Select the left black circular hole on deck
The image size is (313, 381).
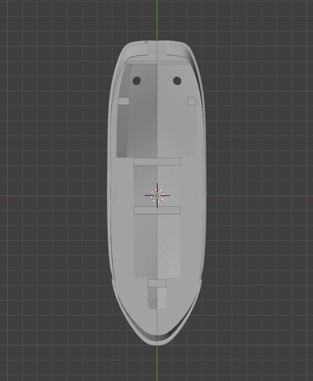point(137,80)
